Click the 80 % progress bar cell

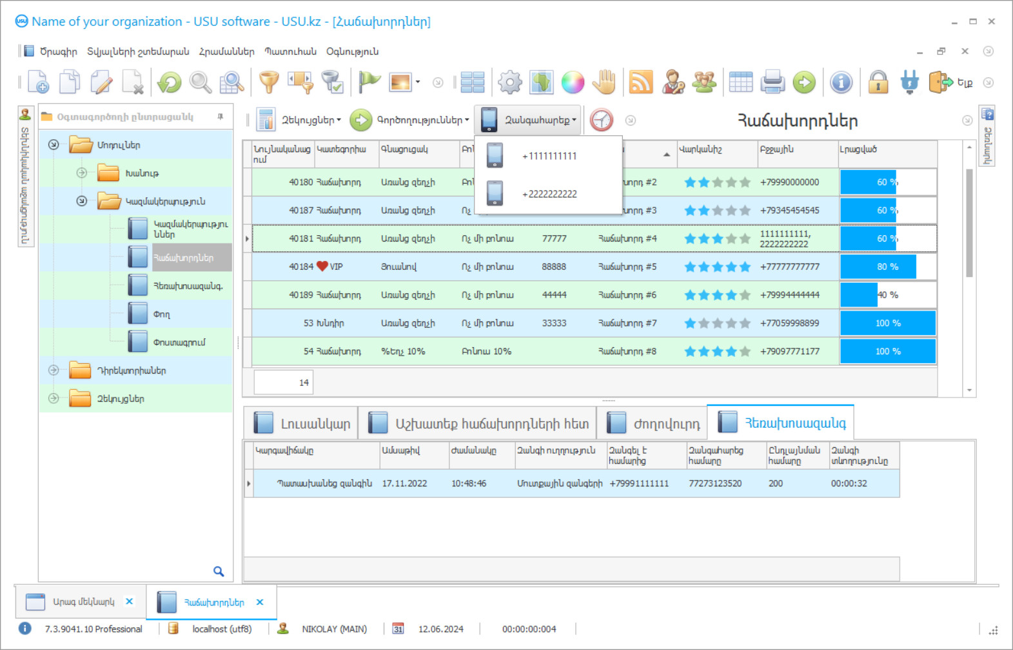coord(887,267)
